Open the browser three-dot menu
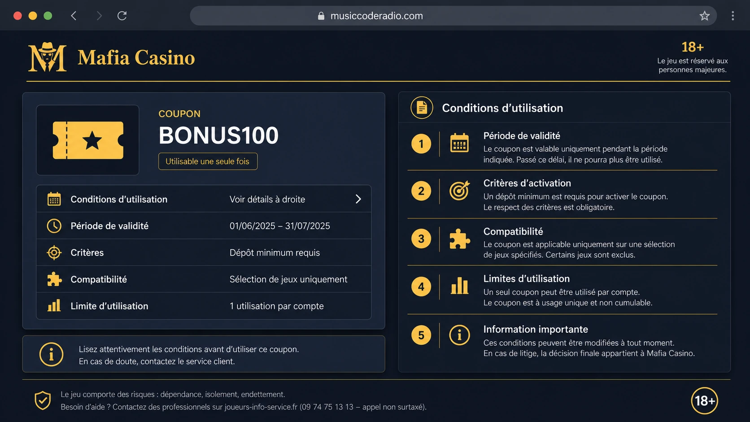Screen dimensions: 750x422 pyautogui.click(x=733, y=16)
